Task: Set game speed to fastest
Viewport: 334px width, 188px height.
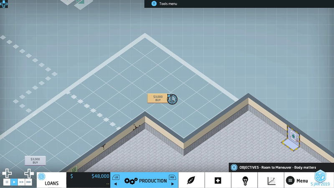Action: click(28, 182)
